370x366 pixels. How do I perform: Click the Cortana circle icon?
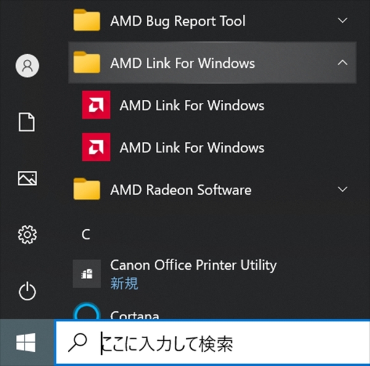(86, 311)
